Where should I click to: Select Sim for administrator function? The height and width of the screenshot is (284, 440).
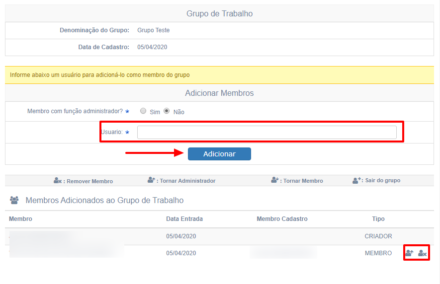coord(143,111)
